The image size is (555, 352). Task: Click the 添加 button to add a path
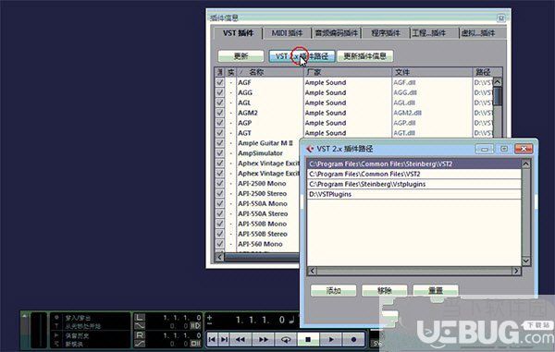(x=333, y=290)
